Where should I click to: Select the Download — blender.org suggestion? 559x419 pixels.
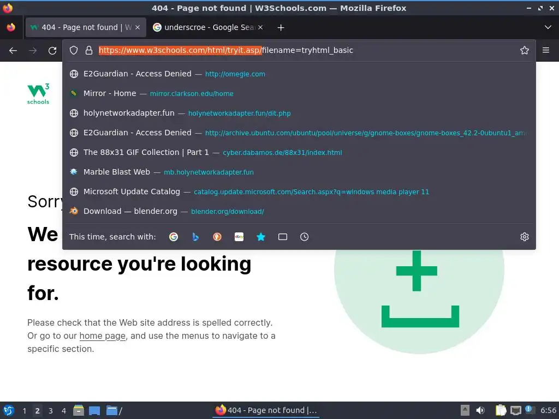[299, 211]
